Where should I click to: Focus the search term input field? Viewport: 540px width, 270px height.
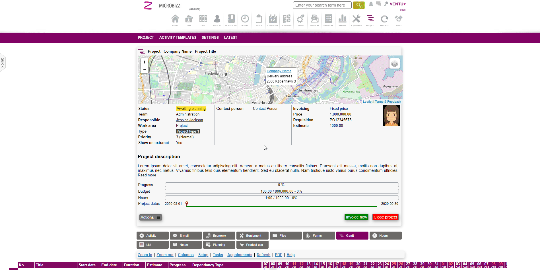tap(322, 5)
